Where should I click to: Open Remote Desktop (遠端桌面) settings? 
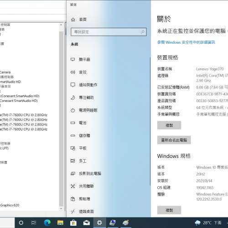pyautogui.click(x=86, y=212)
